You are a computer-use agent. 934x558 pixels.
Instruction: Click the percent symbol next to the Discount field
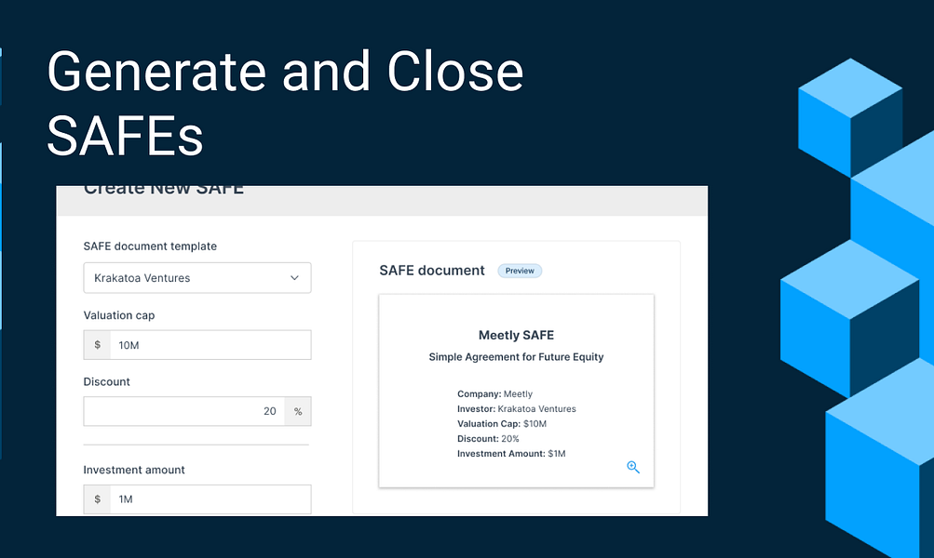[x=298, y=411]
